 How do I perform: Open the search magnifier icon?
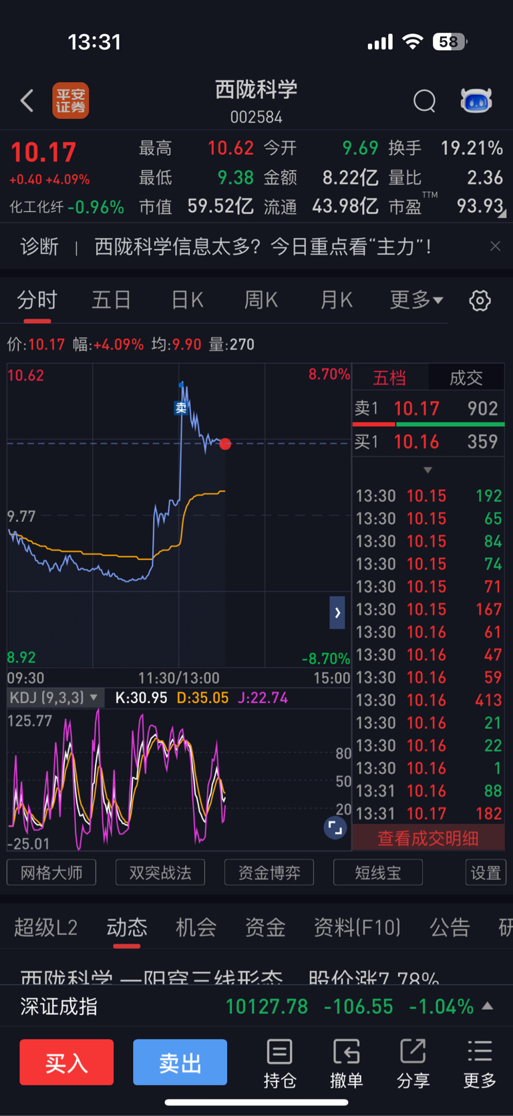click(x=425, y=101)
